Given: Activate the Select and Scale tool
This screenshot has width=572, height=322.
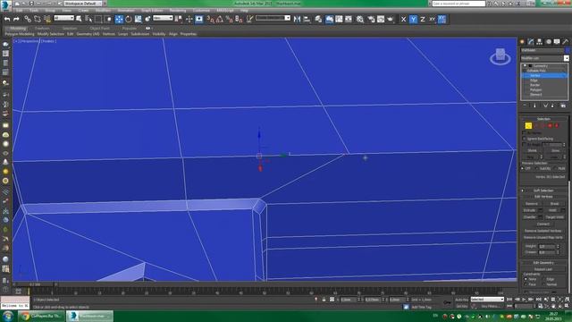Looking at the screenshot, I should tap(138, 20).
